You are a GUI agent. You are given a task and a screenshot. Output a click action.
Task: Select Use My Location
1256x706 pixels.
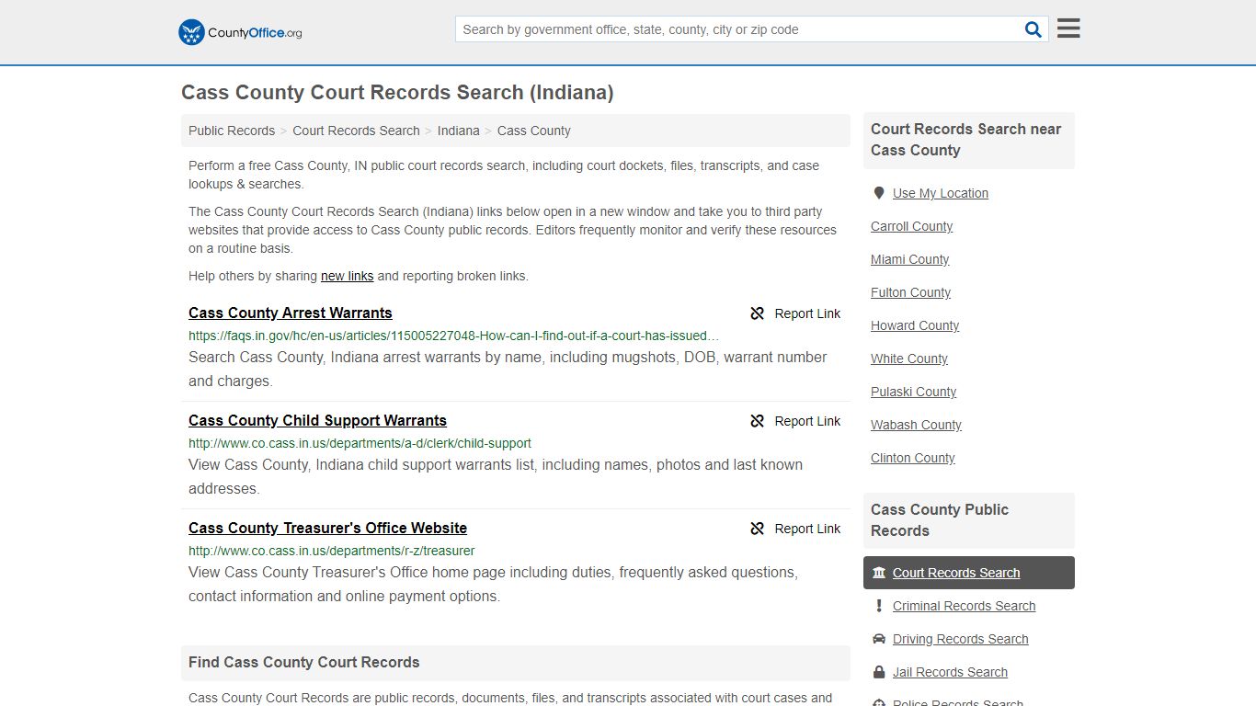tap(941, 193)
